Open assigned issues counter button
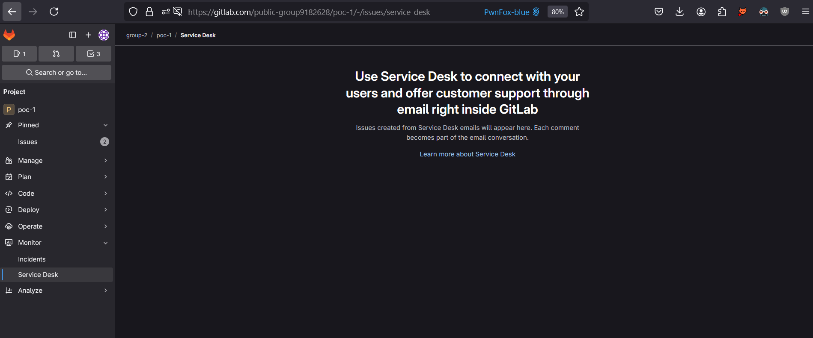813x338 pixels. [19, 54]
